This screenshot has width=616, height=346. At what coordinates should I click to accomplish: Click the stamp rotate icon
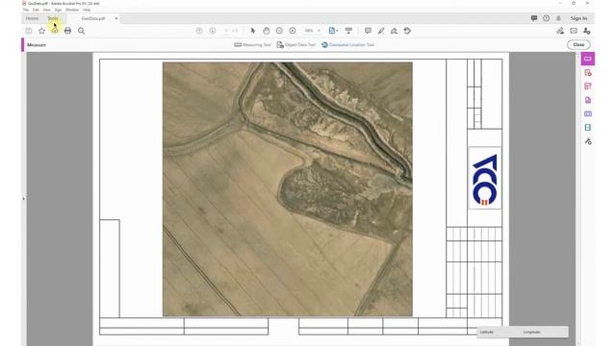407,31
